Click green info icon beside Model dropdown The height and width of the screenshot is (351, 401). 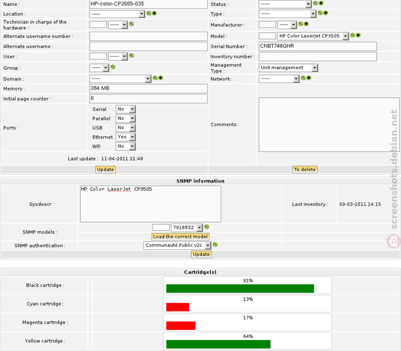[352, 35]
